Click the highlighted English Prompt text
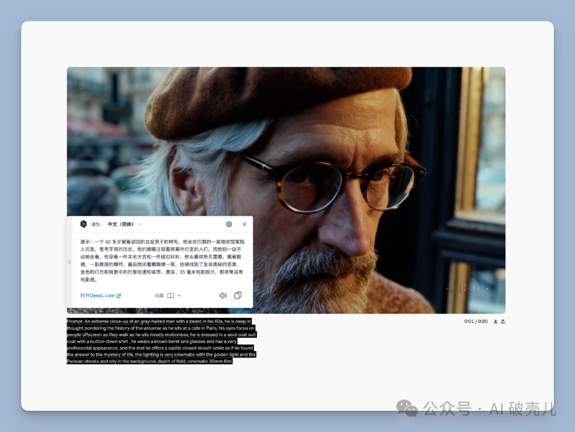Screen dimensions: 575x432 point(161,341)
